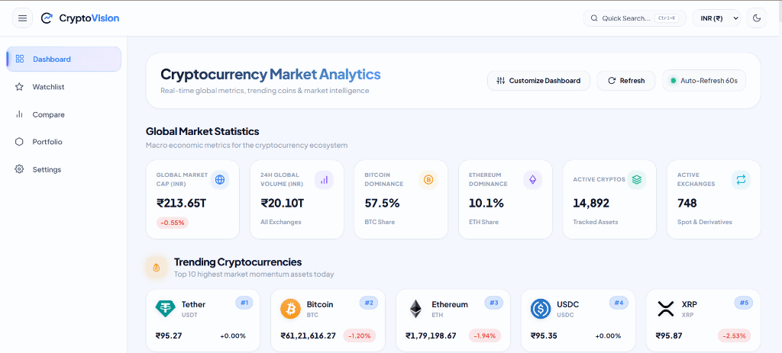
Task: Click the 14,892 active cryptos value
Action: 591,203
